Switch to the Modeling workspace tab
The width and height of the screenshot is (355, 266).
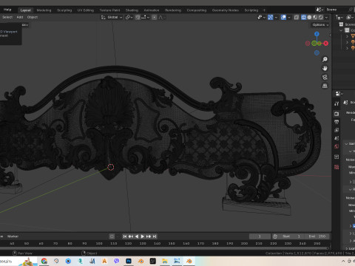tap(44, 10)
